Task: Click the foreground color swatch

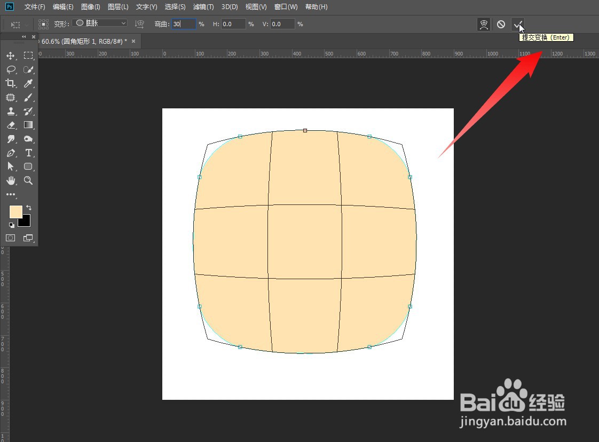Action: pyautogui.click(x=15, y=211)
